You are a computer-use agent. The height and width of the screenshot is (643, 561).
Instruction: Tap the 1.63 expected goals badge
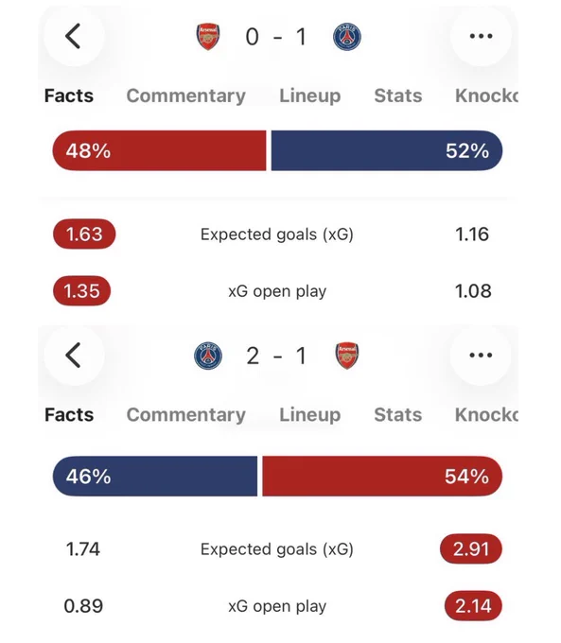84,235
